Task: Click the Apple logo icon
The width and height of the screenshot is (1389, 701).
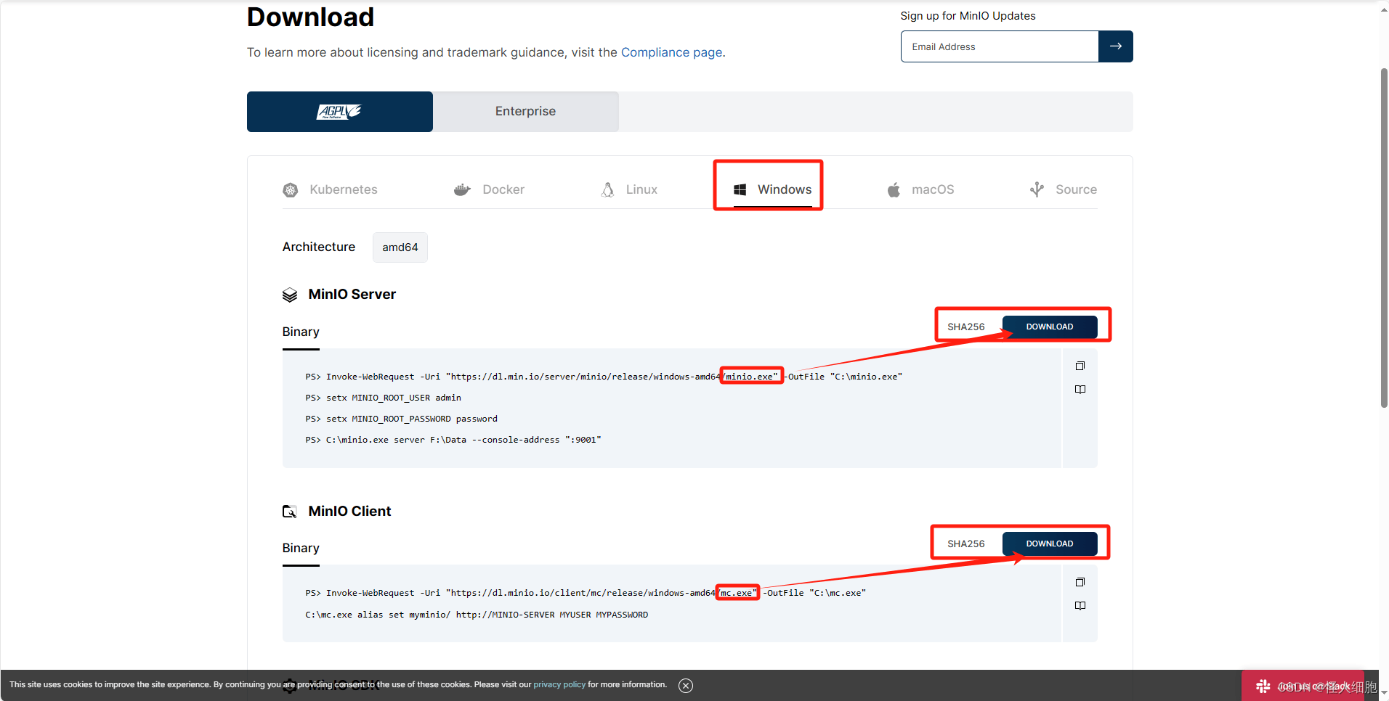Action: (x=894, y=189)
